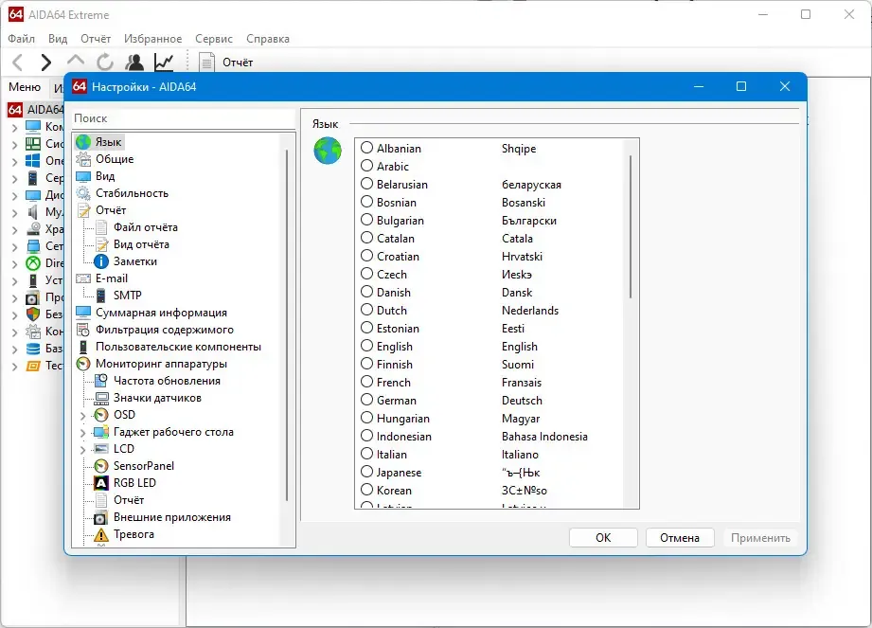This screenshot has width=872, height=628.
Task: Select the English language radio button
Action: pyautogui.click(x=366, y=346)
